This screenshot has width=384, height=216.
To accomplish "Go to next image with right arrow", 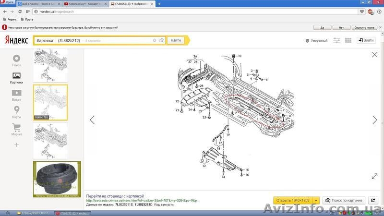I will [x=374, y=120].
